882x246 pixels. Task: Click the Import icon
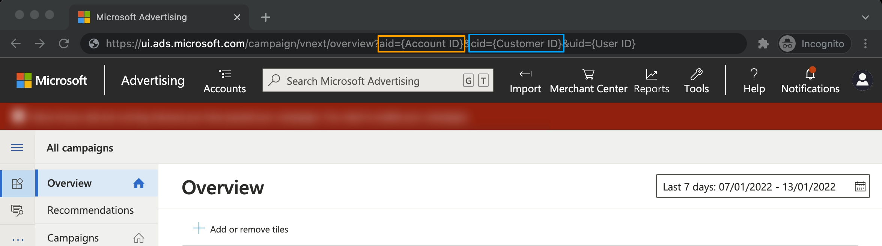[525, 74]
